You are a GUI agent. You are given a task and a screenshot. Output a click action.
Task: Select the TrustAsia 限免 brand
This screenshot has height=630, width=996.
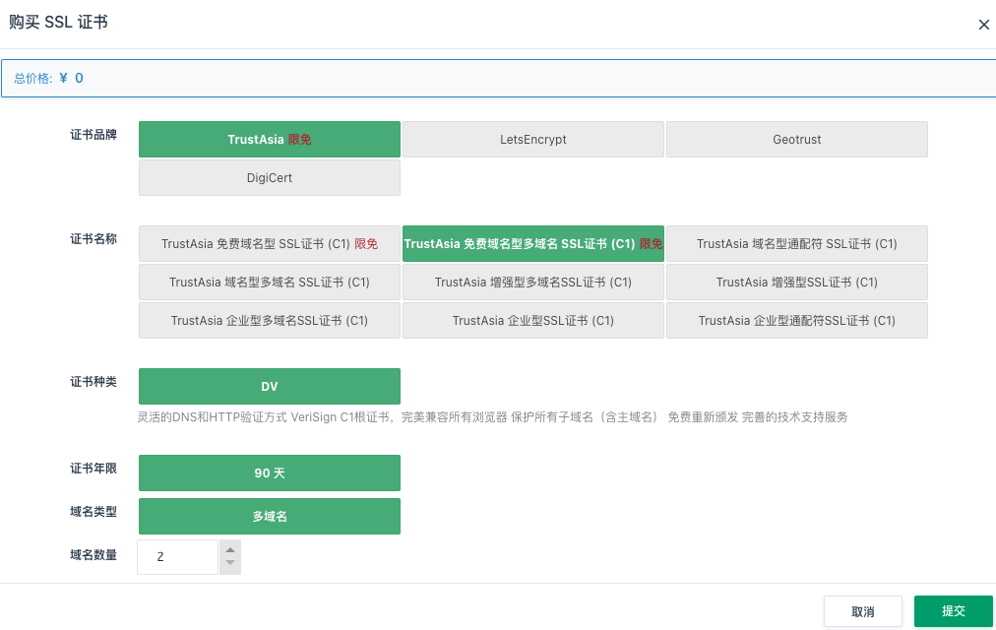click(x=270, y=139)
